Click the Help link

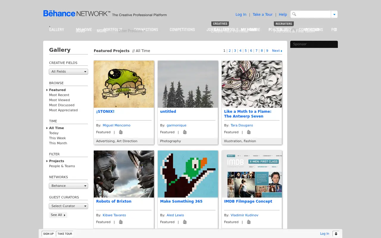[x=283, y=15]
